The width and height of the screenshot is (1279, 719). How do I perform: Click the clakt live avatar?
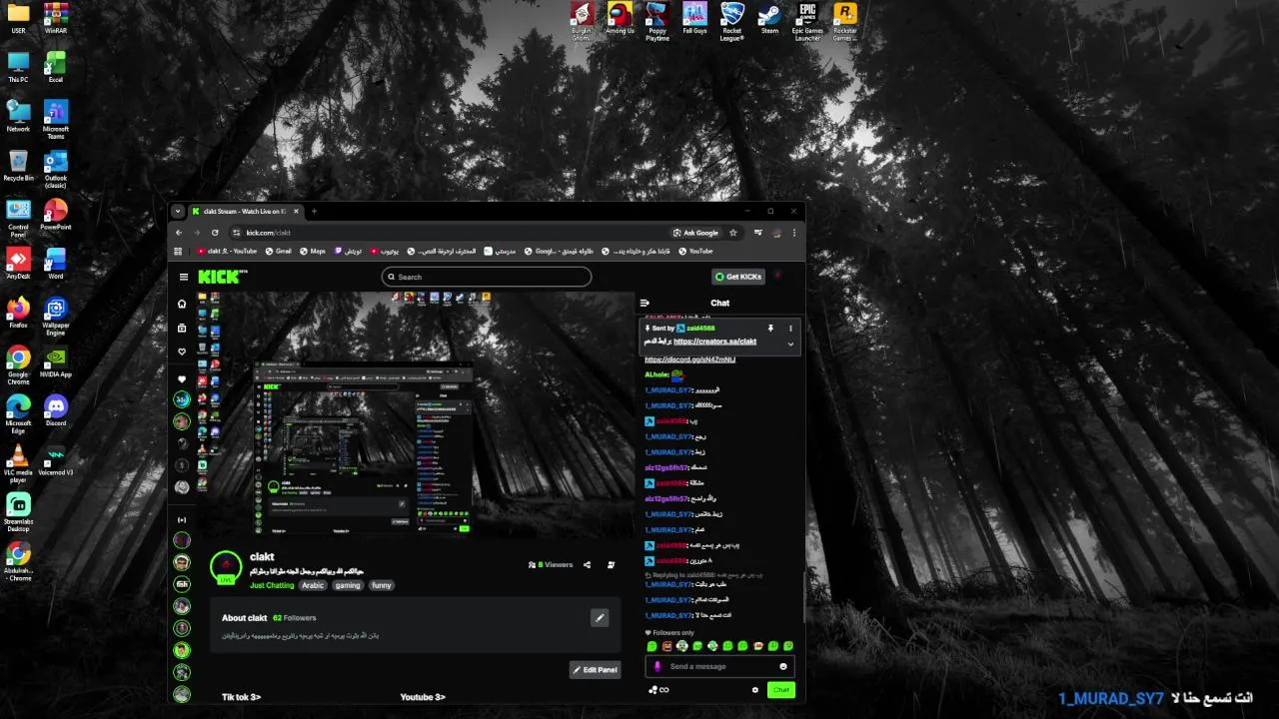pos(227,566)
